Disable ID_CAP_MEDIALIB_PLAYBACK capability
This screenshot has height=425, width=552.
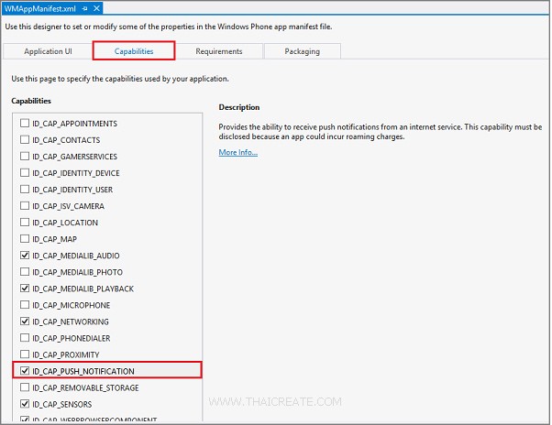25,289
